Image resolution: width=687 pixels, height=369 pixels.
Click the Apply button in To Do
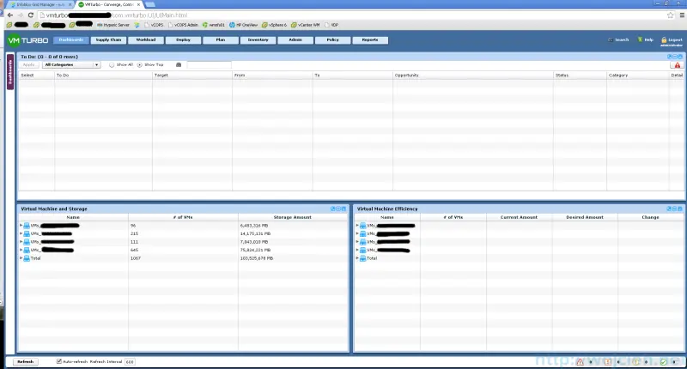[29, 64]
